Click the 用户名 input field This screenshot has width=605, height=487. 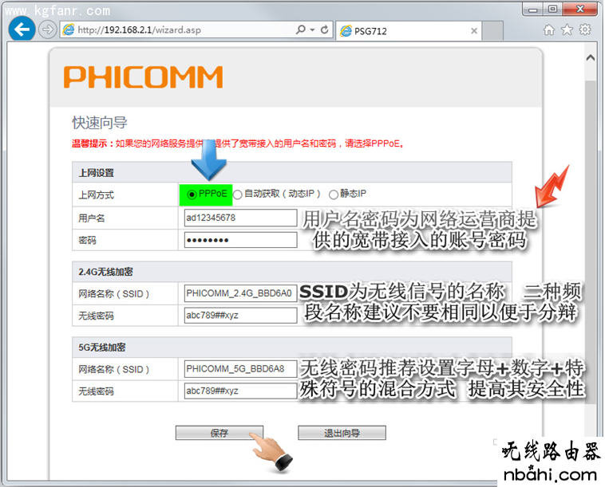tap(240, 218)
